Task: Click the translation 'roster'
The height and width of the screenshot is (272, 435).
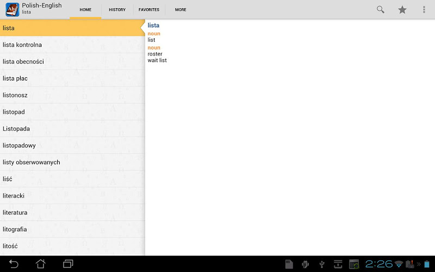Action: click(155, 54)
